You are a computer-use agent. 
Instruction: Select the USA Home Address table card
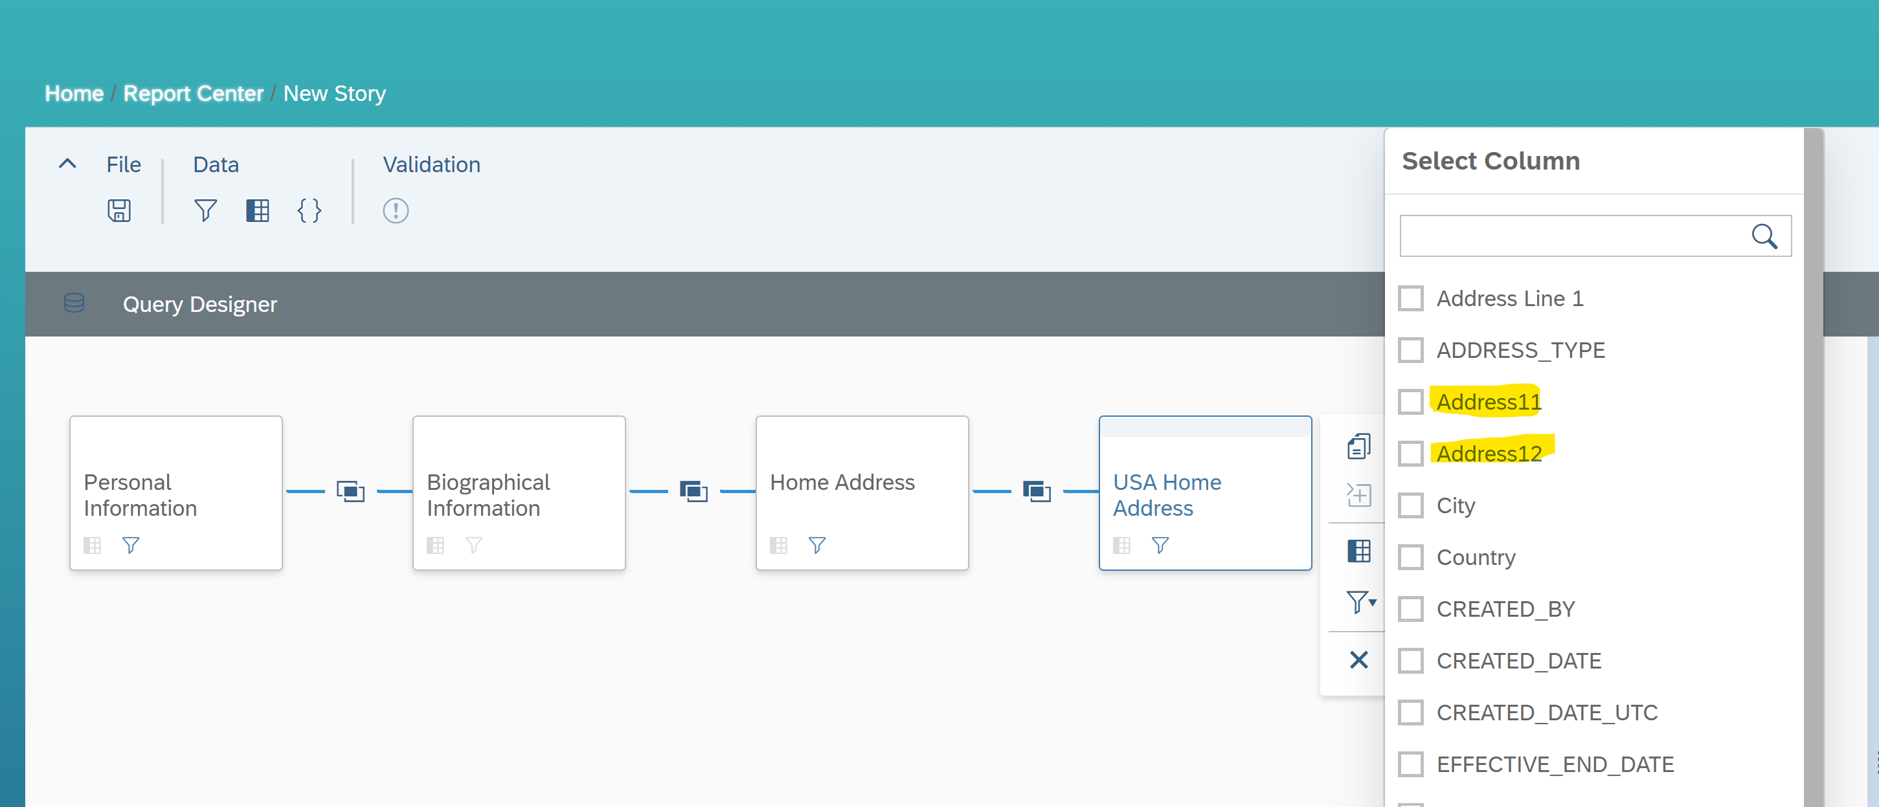click(x=1205, y=492)
